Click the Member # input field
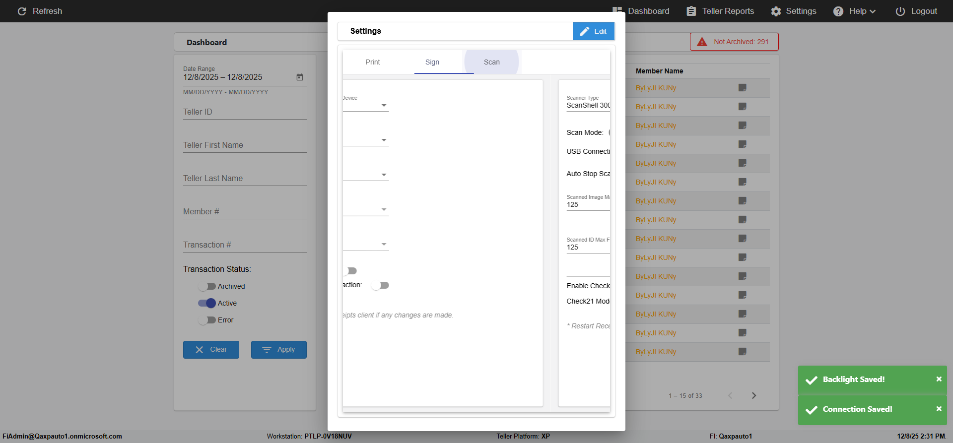 coord(245,212)
